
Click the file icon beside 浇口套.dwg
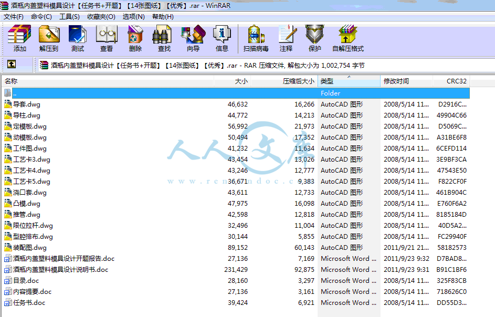[x=8, y=192]
